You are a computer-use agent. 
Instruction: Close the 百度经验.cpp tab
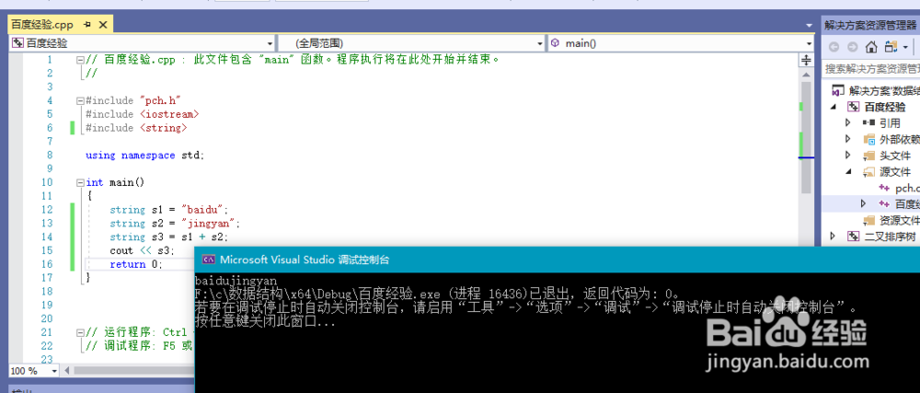point(103,25)
